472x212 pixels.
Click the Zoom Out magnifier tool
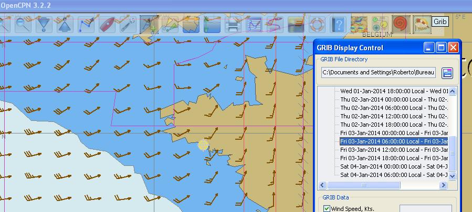tap(23, 24)
